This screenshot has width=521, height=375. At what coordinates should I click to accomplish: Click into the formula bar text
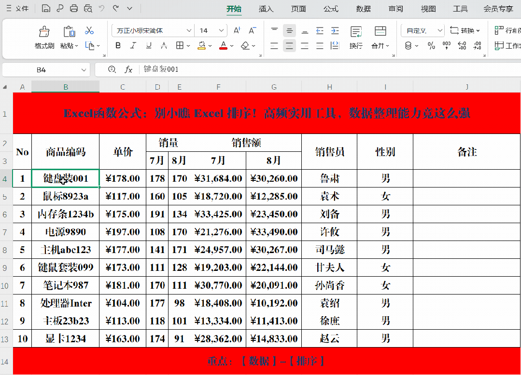[161, 69]
